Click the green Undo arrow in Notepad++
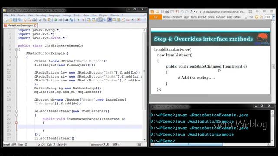278x156 pixels. [56, 20]
